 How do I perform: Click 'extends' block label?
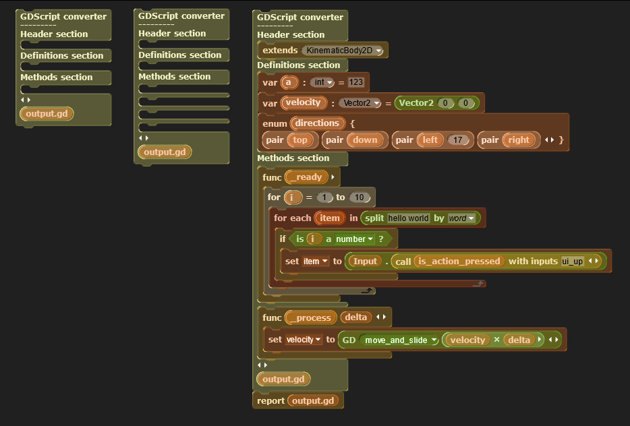coord(280,51)
